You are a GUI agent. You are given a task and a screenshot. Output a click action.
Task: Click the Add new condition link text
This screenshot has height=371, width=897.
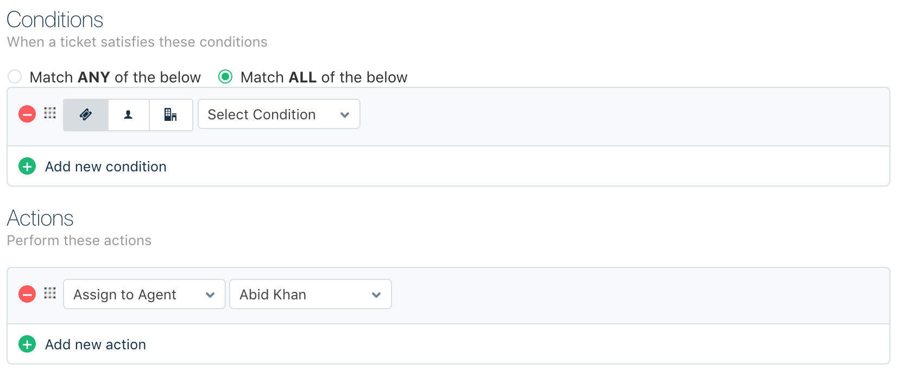(x=105, y=167)
